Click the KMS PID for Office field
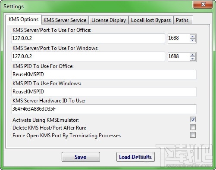Screen dimensions: 216x170 [104, 74]
